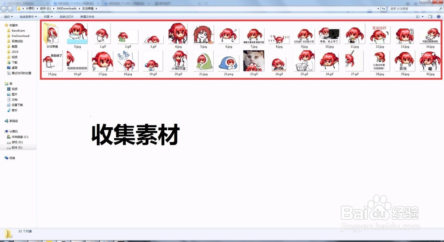The width and height of the screenshot is (444, 242).
Task: Expand the arrow after 女法表情 in path
Action: click(x=96, y=9)
